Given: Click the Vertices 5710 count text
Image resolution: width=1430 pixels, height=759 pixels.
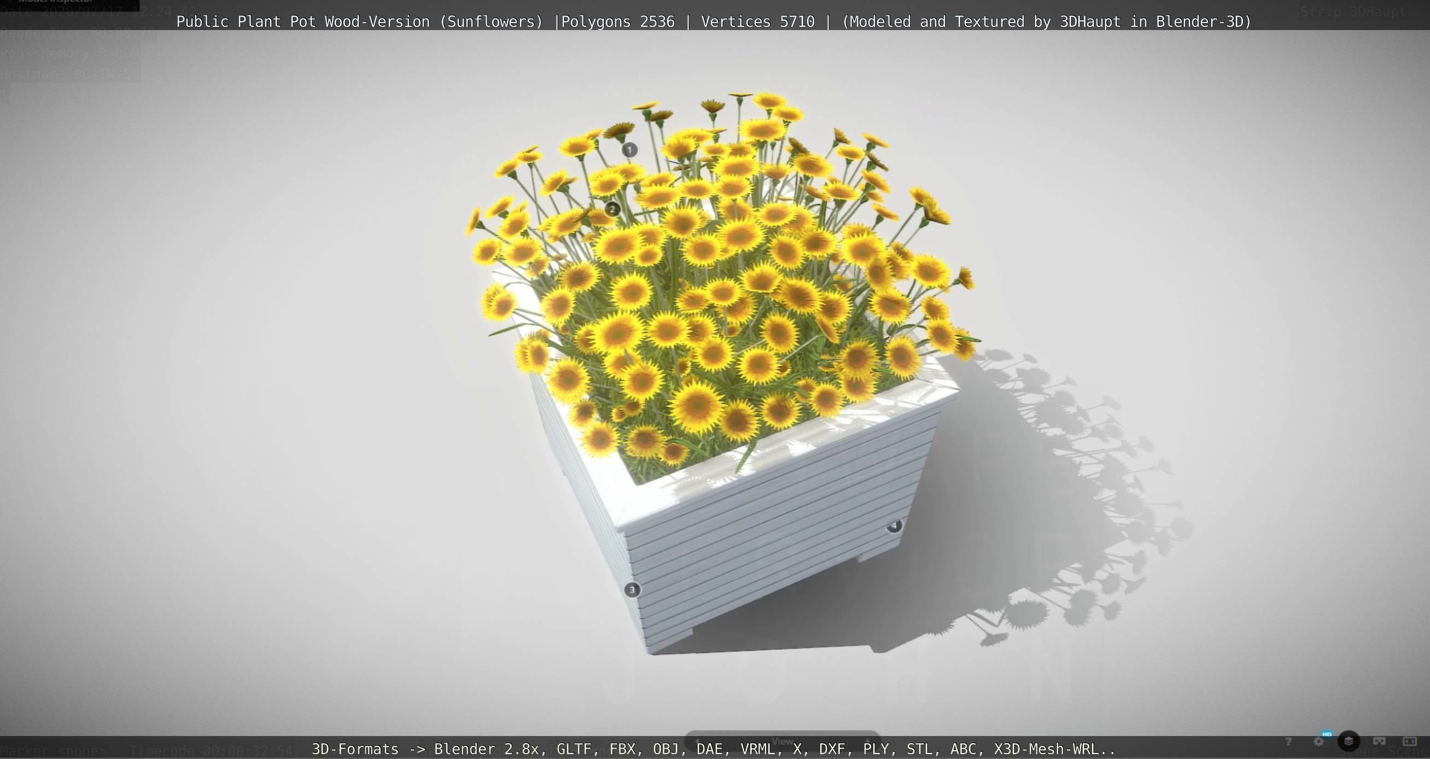Looking at the screenshot, I should click(758, 22).
